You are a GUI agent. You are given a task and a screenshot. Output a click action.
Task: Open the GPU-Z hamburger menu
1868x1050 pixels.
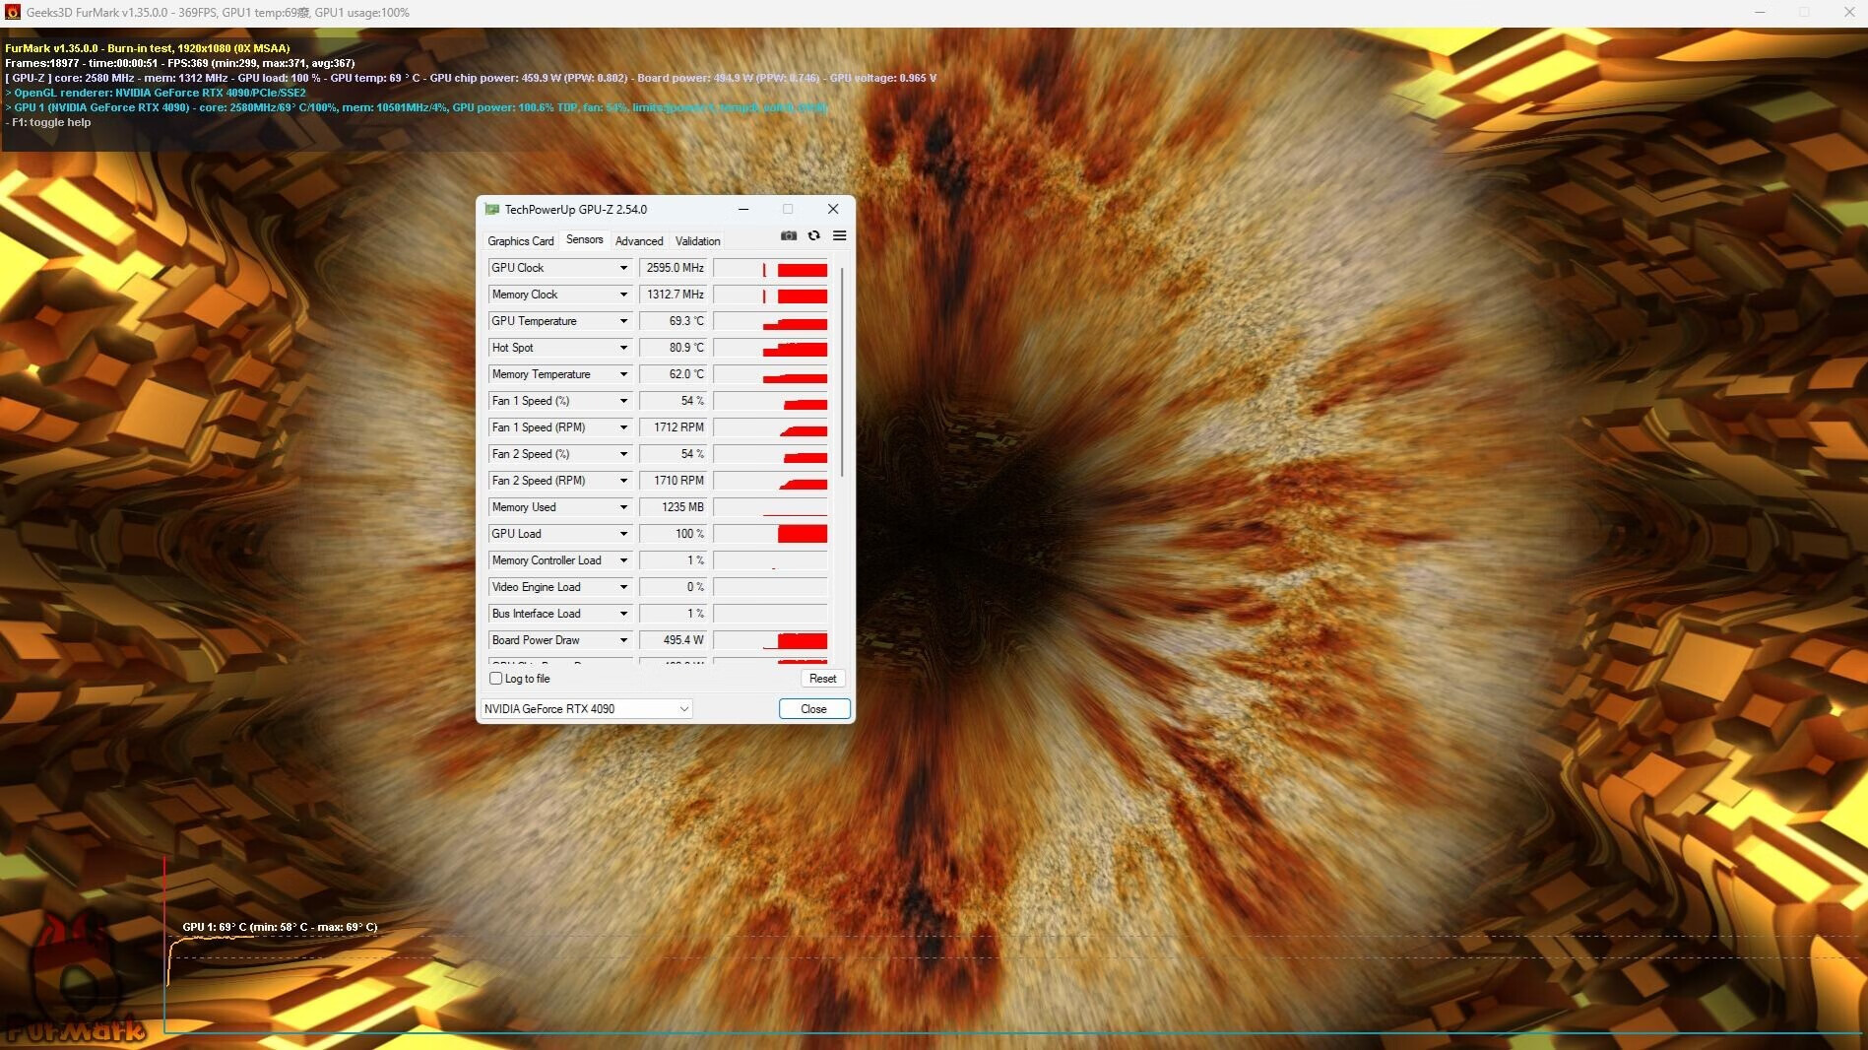coord(840,236)
